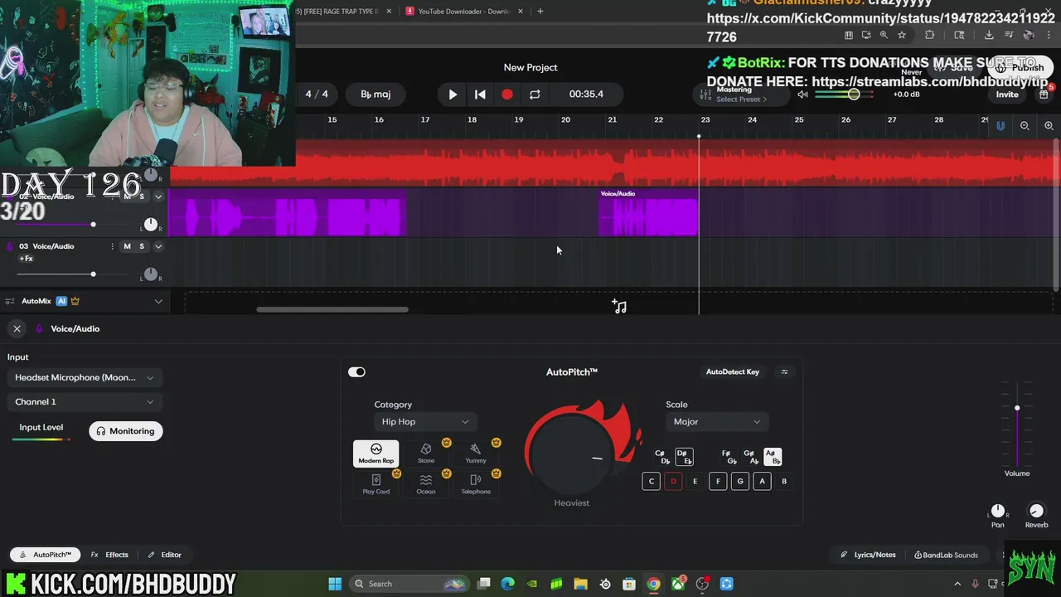1061x597 pixels.
Task: Mute track 03 Voice/Audio
Action: click(127, 246)
